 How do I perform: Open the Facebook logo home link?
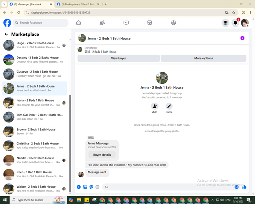7,23
